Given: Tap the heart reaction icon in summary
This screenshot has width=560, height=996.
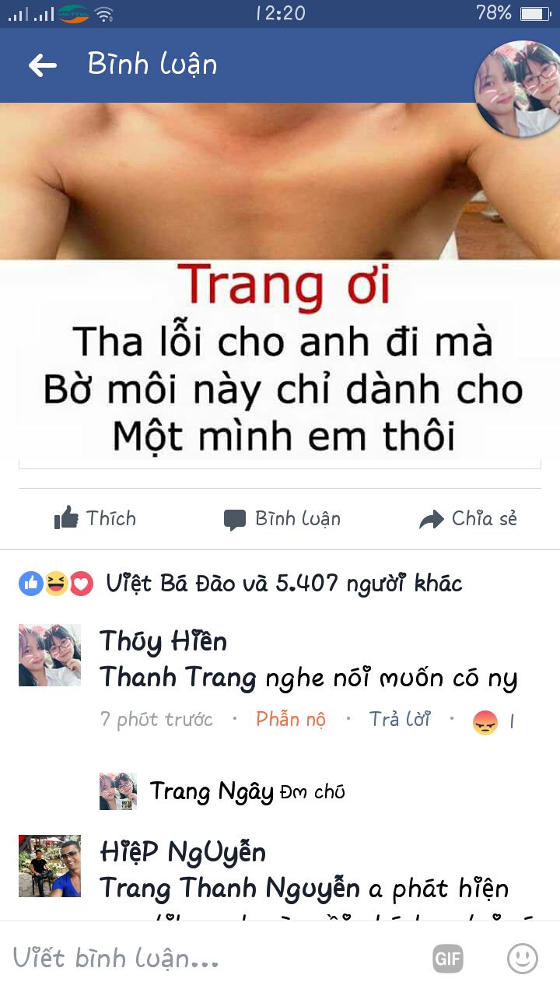Looking at the screenshot, I should pyautogui.click(x=82, y=584).
